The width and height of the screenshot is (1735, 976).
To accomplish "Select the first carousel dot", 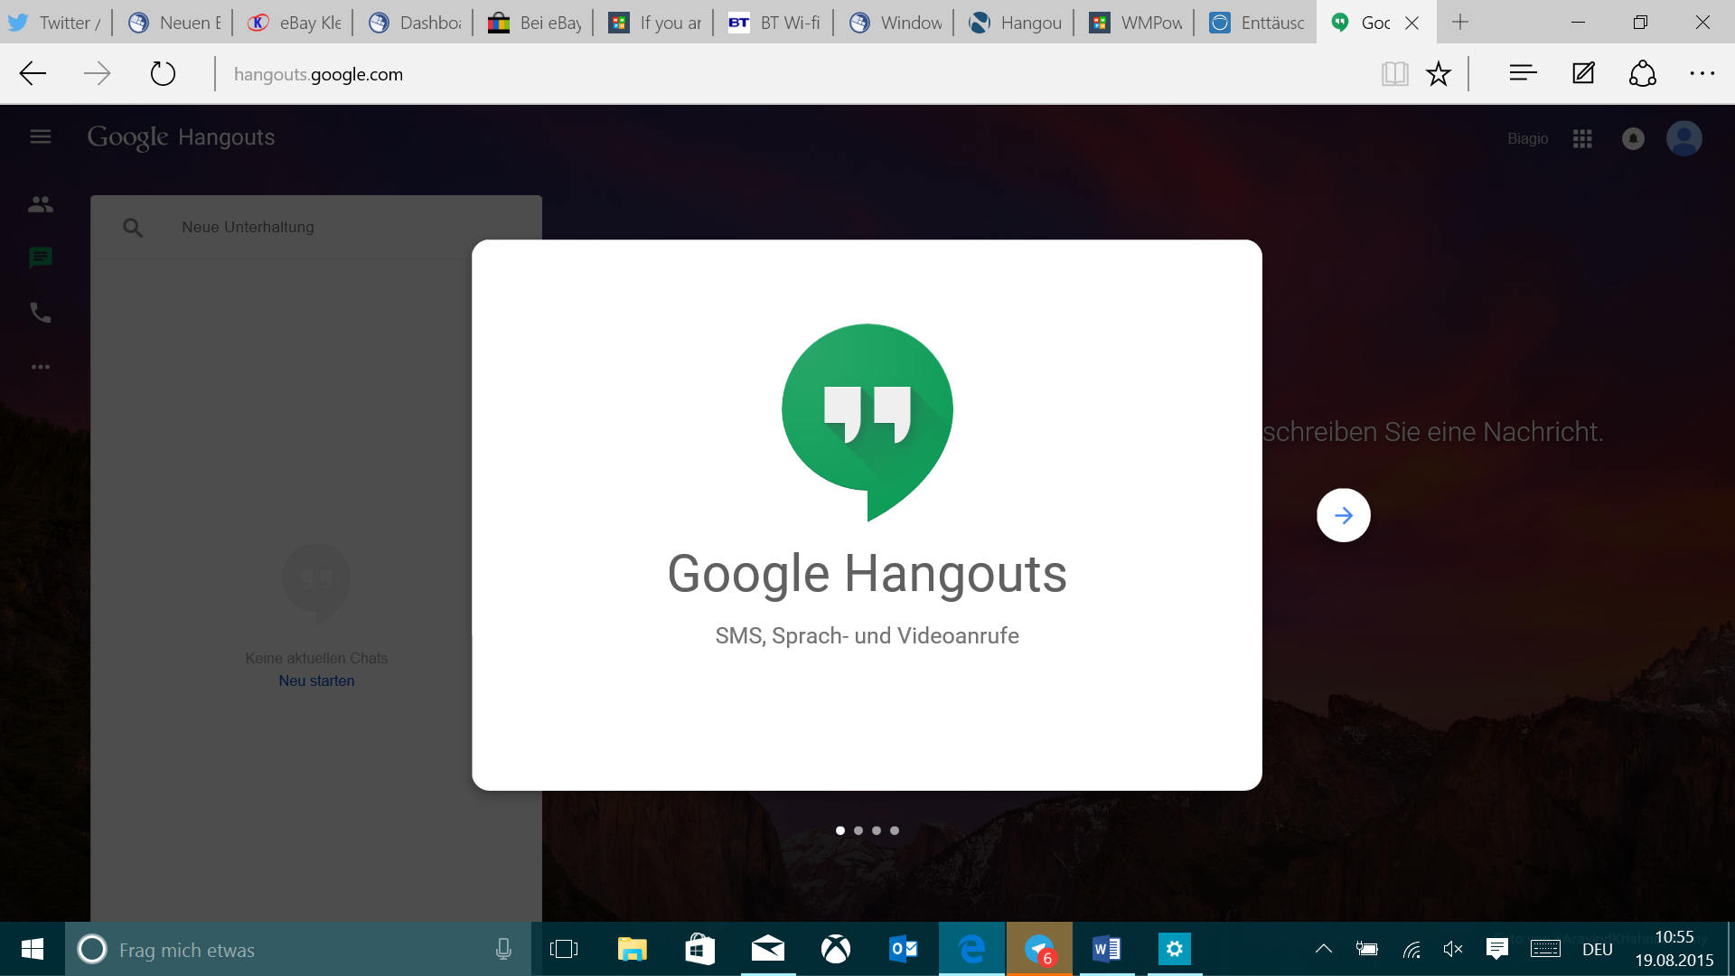I will [840, 831].
